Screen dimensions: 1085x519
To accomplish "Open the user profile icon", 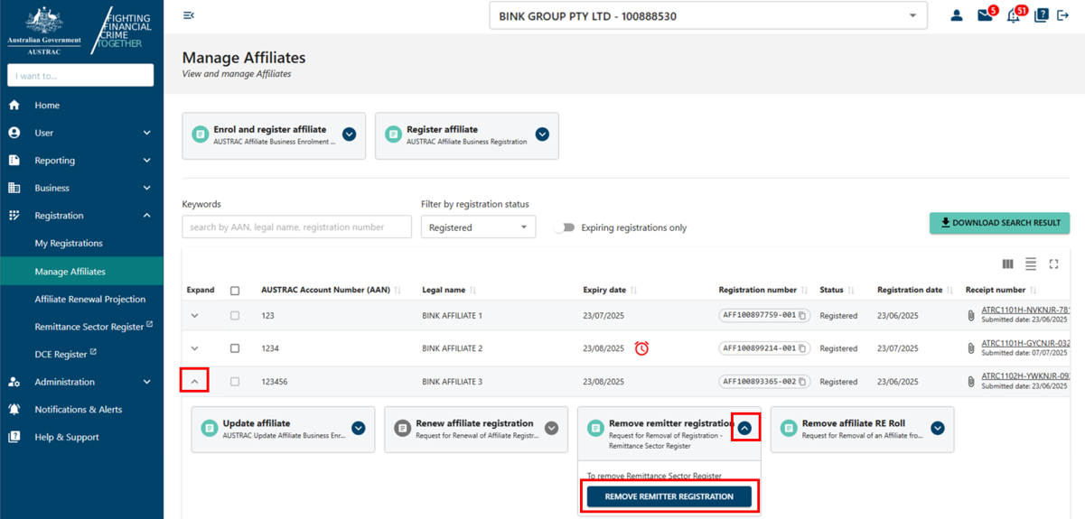I will (x=957, y=15).
